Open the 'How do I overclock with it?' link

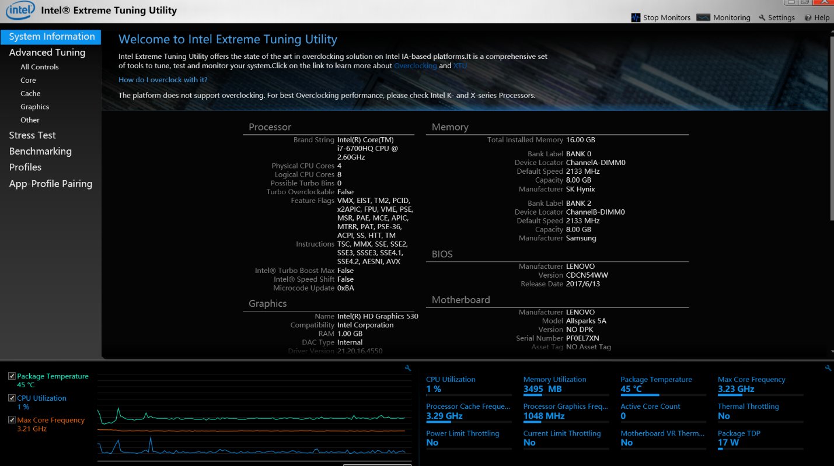[x=163, y=80]
